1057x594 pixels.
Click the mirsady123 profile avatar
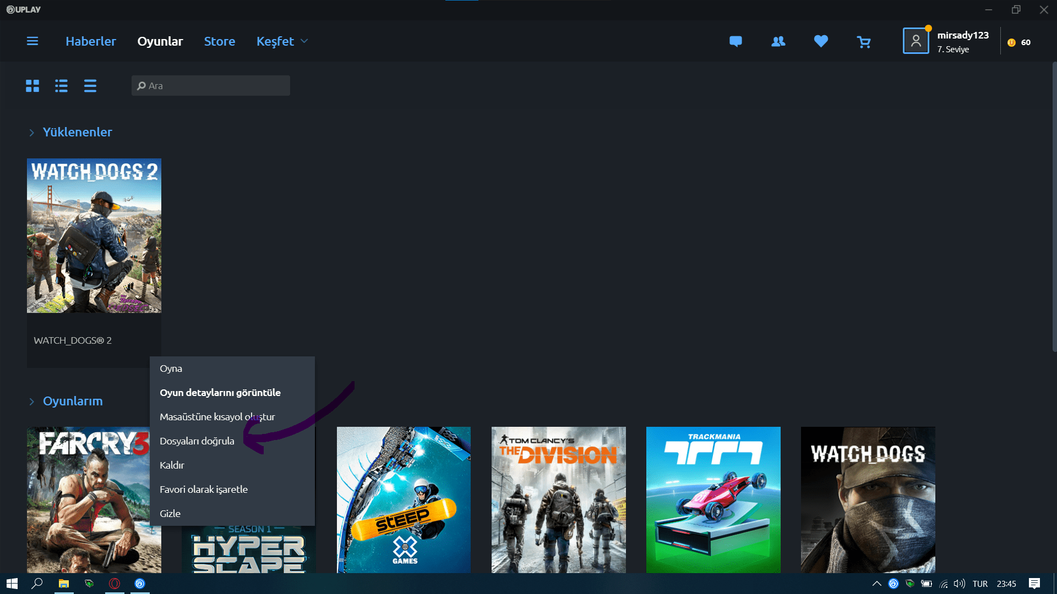click(916, 41)
